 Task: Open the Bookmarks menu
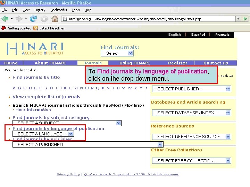pyautogui.click(x=59, y=10)
